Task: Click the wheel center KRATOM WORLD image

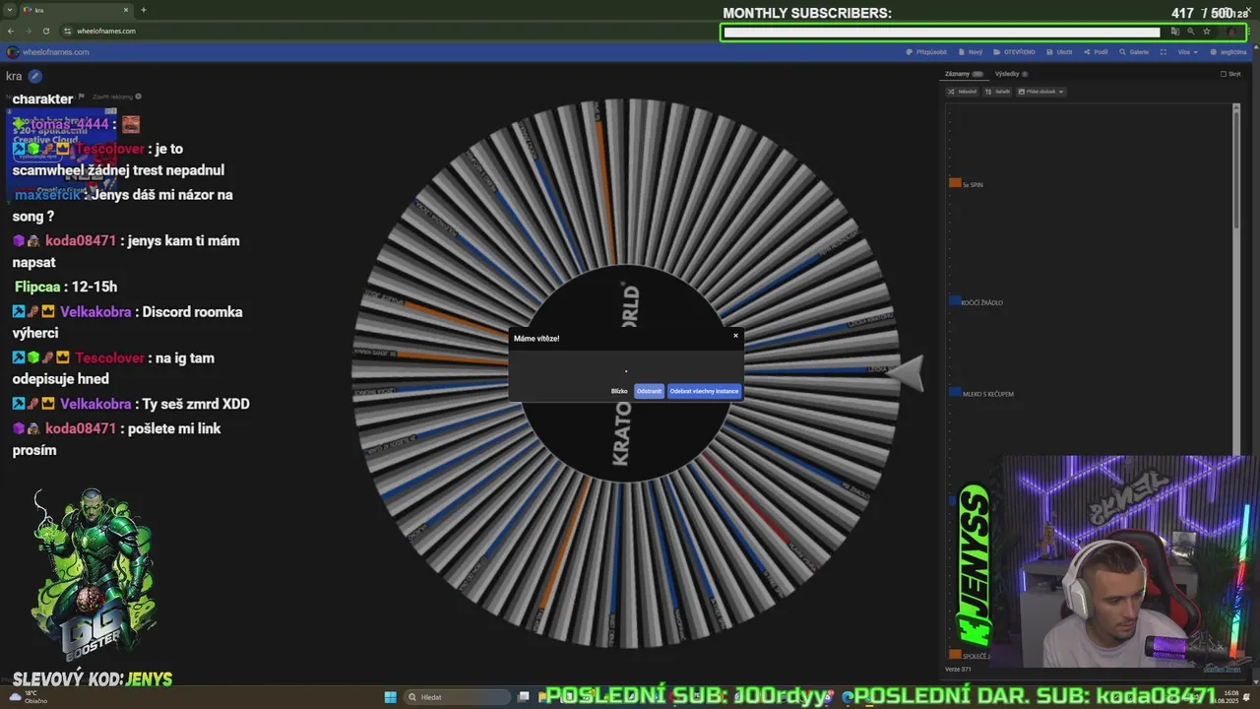Action: pos(625,374)
